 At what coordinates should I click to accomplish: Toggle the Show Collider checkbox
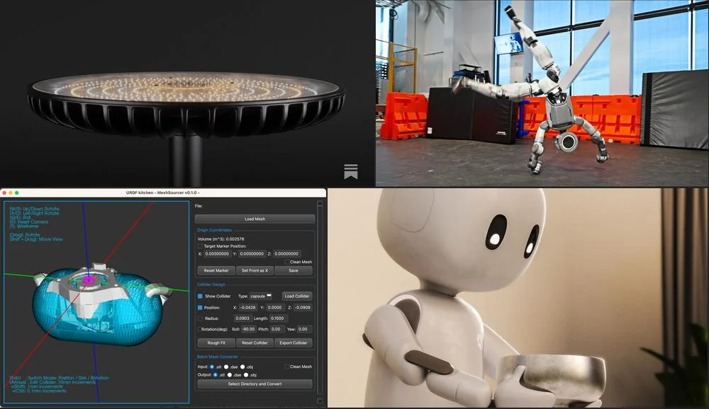(x=200, y=296)
